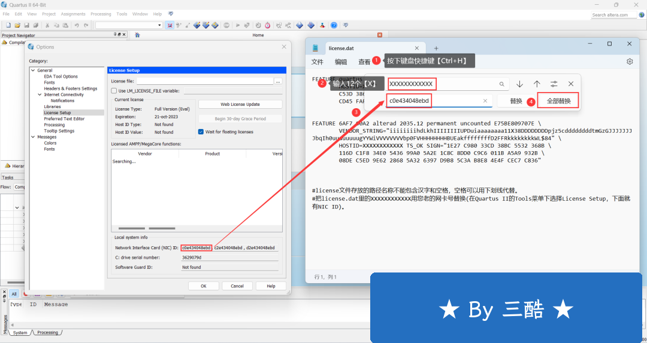647x343 pixels.
Task: Open the project dropdown in Quartus toolbar
Action: (159, 25)
